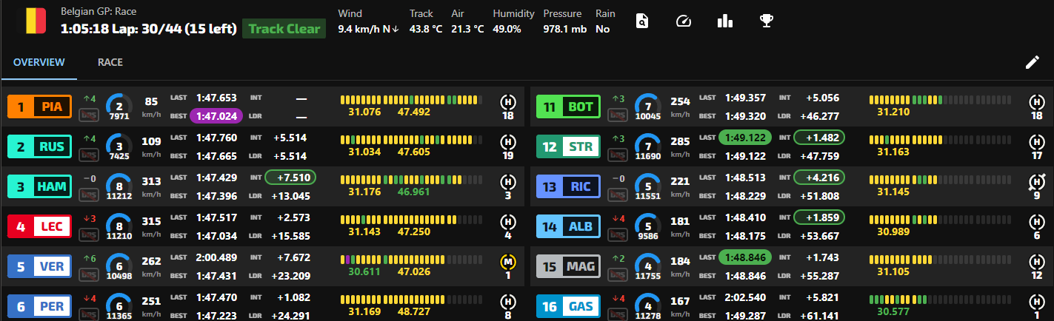The width and height of the screenshot is (1054, 321).
Task: Open the trophy standings view
Action: point(767,21)
